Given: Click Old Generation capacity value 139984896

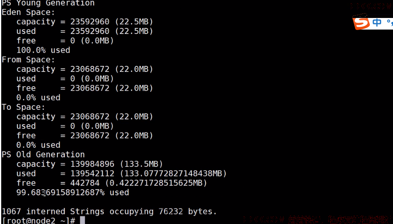Looking at the screenshot, I should (92, 164).
